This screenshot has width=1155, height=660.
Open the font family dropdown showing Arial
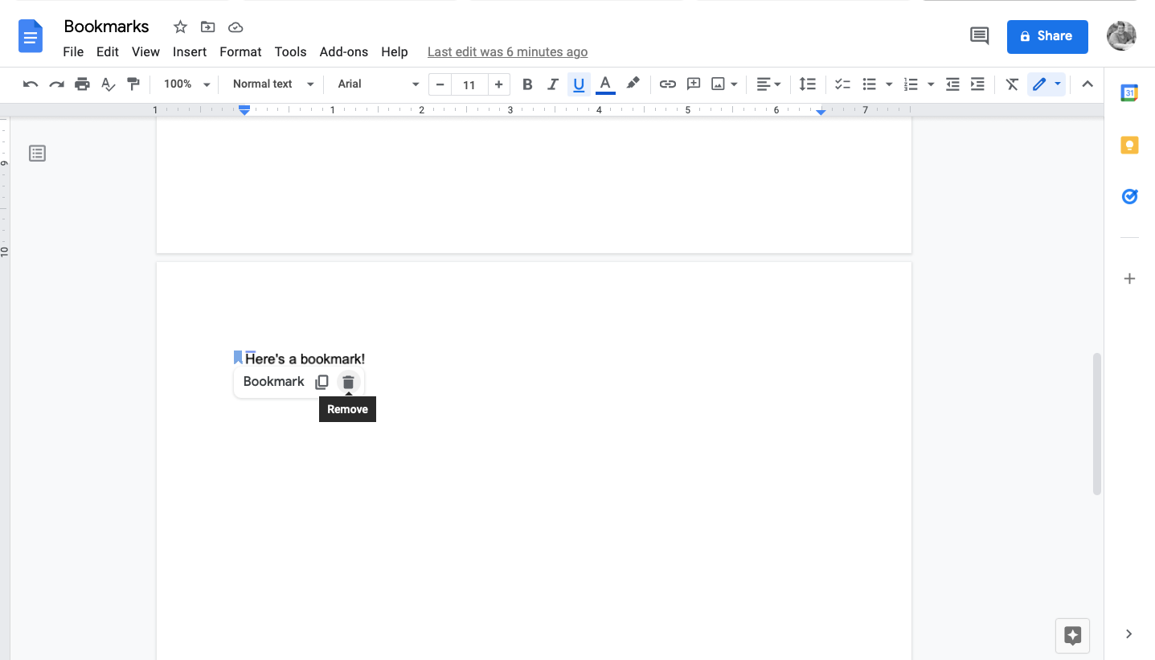point(375,84)
